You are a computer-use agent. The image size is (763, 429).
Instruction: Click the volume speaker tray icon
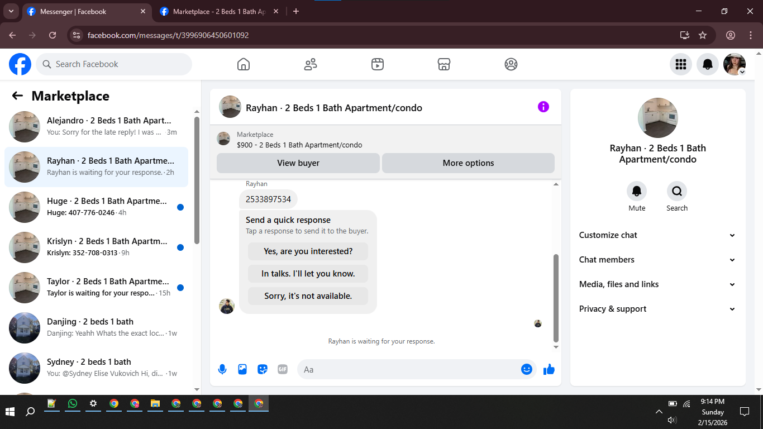click(x=673, y=420)
